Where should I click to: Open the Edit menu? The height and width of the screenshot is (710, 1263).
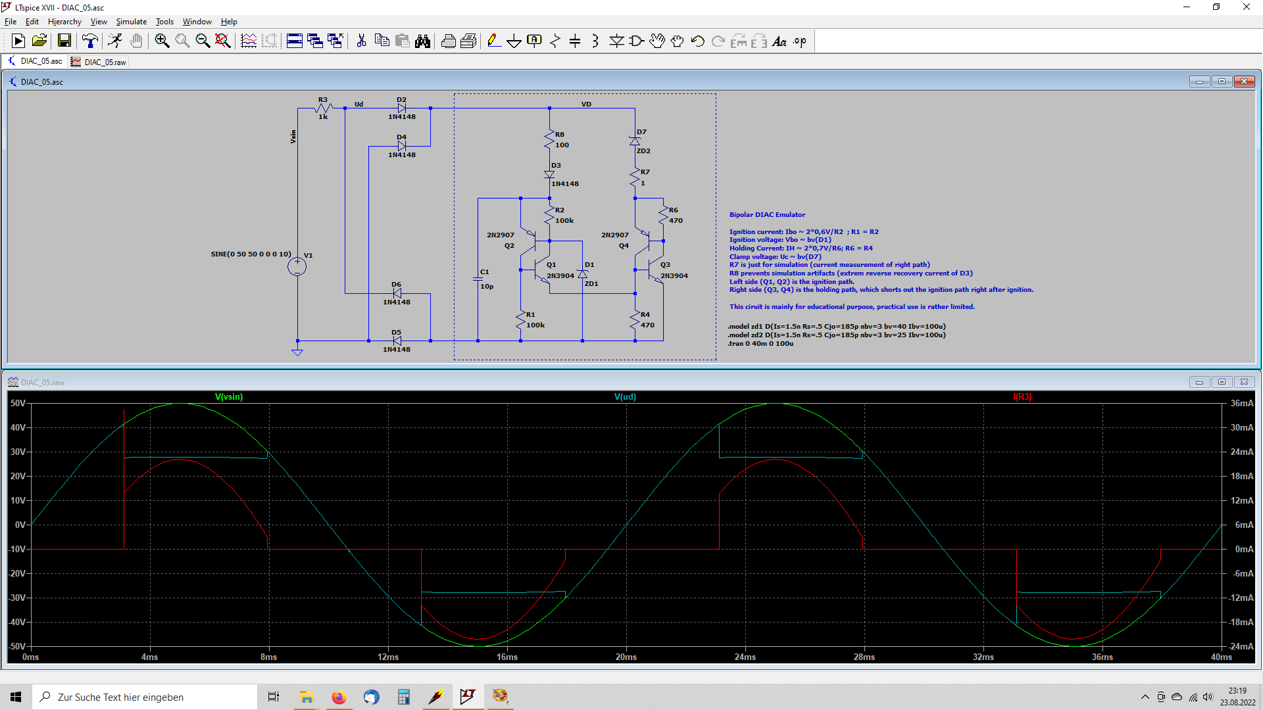32,22
